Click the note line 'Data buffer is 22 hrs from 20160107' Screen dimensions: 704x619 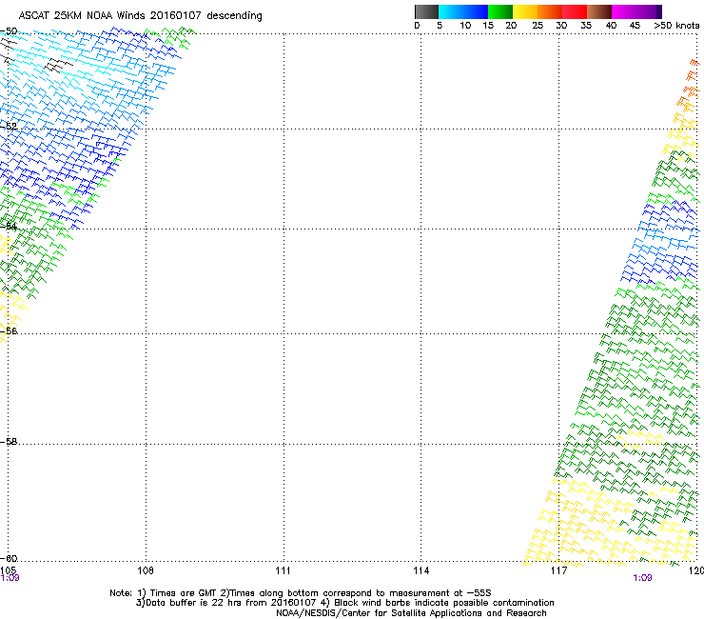click(x=230, y=603)
